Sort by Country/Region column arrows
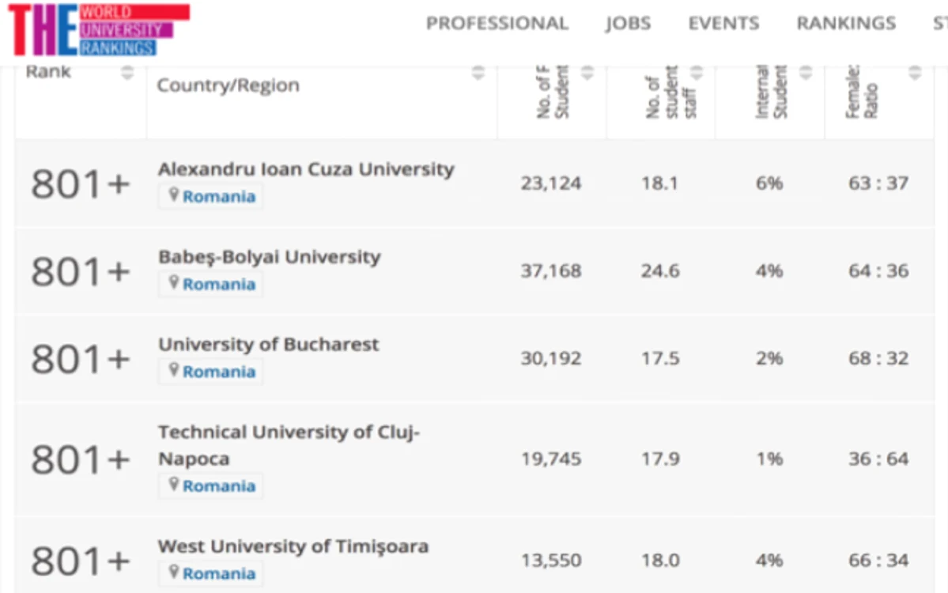 (x=478, y=73)
